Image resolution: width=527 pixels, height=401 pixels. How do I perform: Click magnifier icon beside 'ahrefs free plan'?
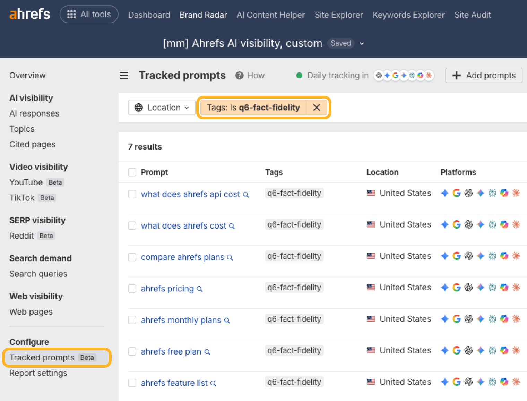(x=207, y=352)
